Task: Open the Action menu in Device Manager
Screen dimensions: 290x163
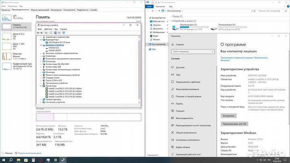Action: 48,29
